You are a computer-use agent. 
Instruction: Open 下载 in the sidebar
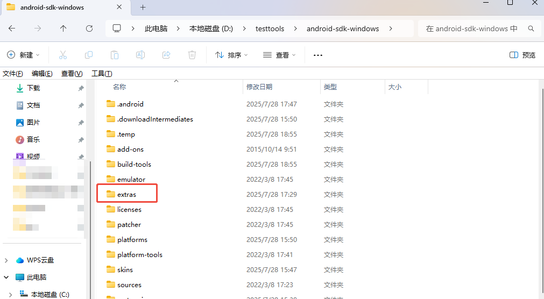pos(33,88)
